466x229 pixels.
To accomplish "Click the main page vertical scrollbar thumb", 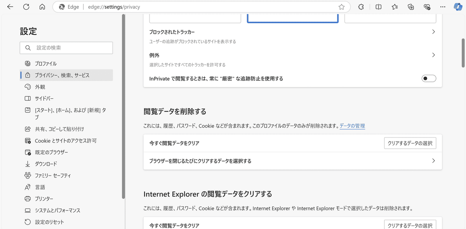I will coord(463,53).
